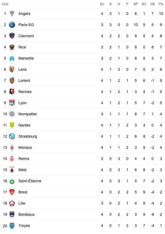Click the Angers club crest icon
165x234 pixels.
pos(12,14)
